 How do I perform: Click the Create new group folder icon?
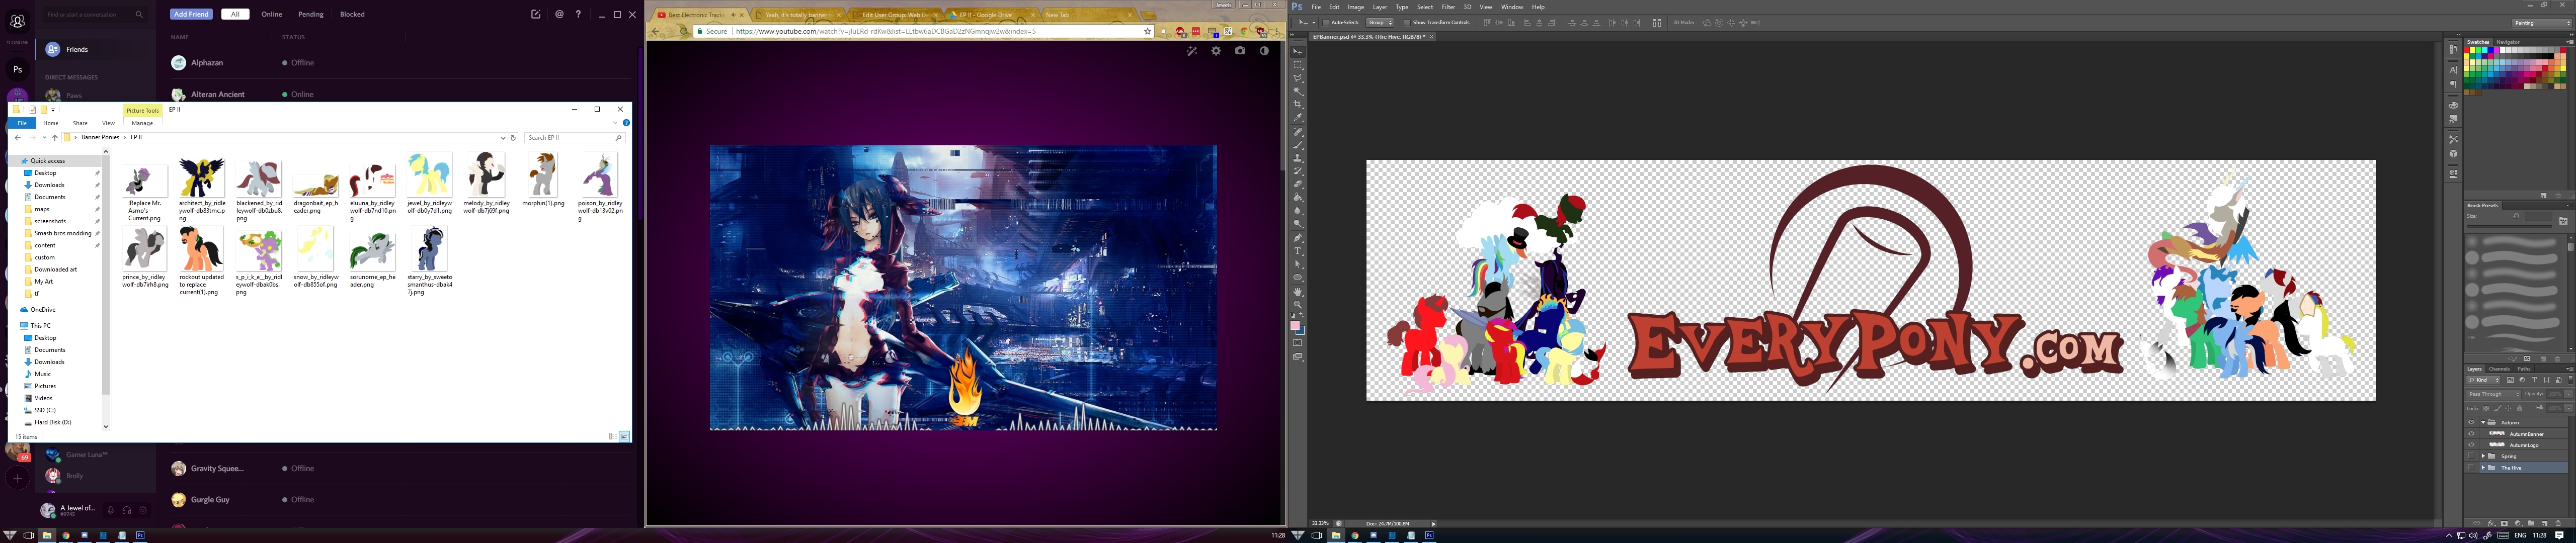coord(2531,523)
